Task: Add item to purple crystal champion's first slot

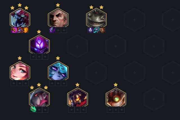Action: click(x=33, y=57)
